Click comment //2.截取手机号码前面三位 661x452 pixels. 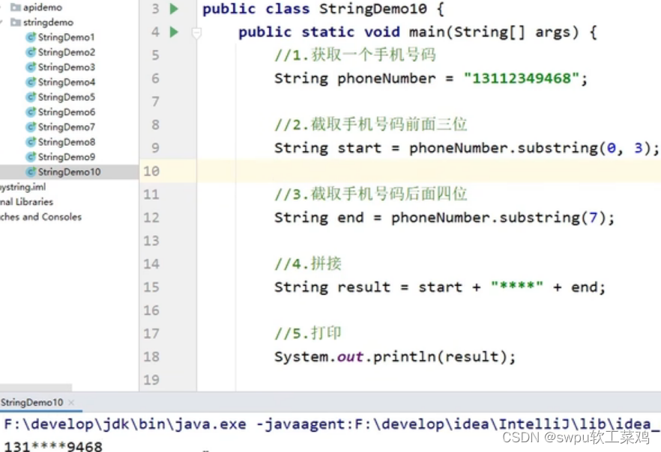click(371, 124)
